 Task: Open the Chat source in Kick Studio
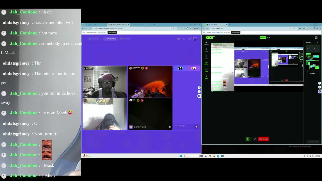point(206,70)
